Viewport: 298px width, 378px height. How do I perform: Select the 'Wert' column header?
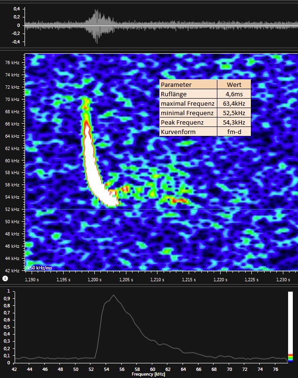(x=234, y=84)
